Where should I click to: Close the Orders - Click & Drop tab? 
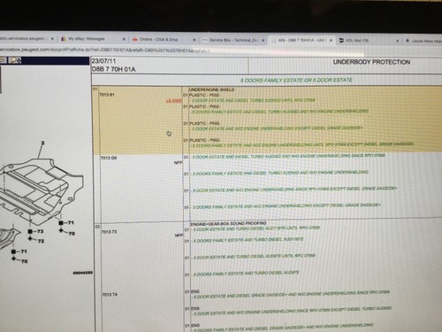coord(194,40)
